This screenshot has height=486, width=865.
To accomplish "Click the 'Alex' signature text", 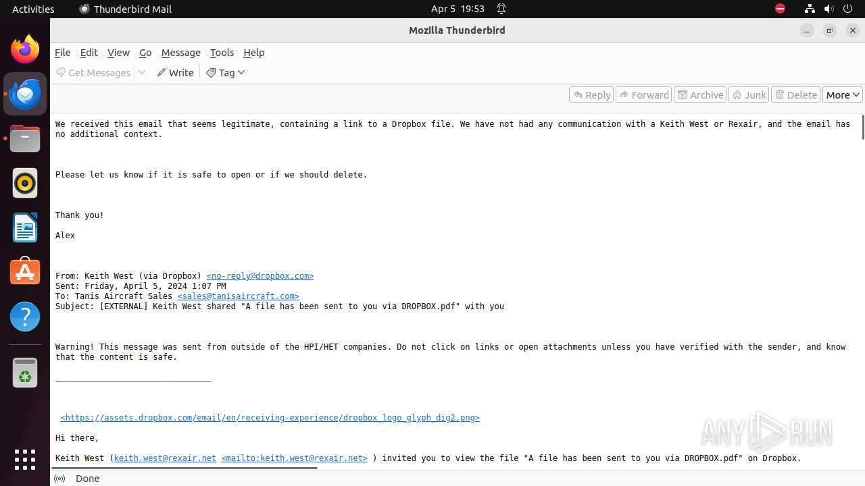I will pyautogui.click(x=66, y=236).
